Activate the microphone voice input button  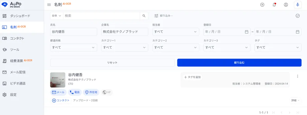click(x=298, y=5)
